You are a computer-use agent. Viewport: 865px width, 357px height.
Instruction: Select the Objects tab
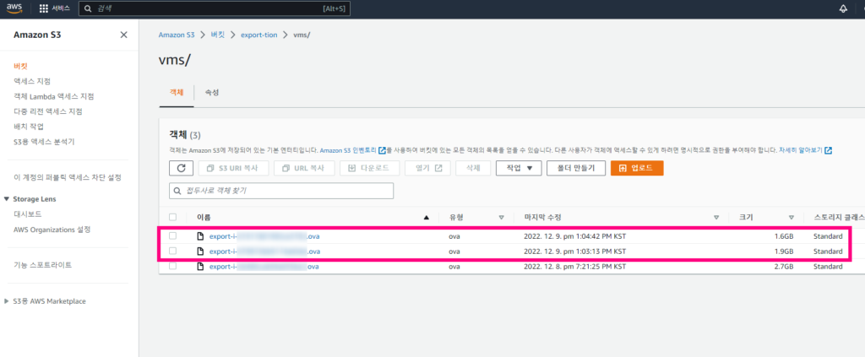pos(176,92)
